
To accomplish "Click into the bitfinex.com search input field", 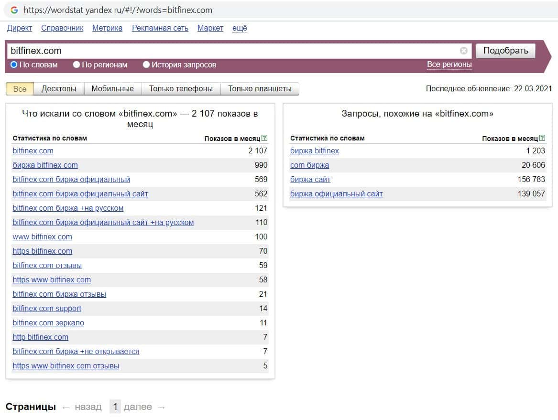I will (x=230, y=51).
